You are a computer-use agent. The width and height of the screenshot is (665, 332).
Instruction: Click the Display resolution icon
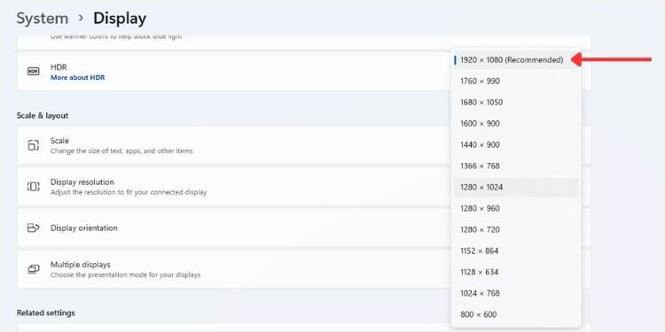coord(33,186)
